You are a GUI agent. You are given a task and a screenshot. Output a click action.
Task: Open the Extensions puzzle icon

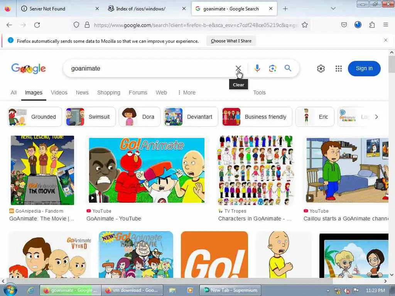372,25
